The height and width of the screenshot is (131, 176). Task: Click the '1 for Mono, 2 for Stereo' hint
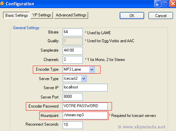coord(105,60)
